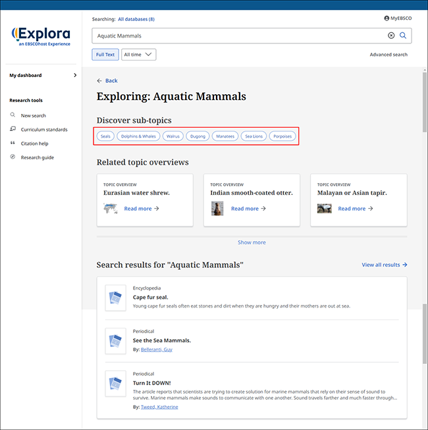Screen dimensions: 428x430
Task: Click the Citation help quote icon
Action: point(13,143)
